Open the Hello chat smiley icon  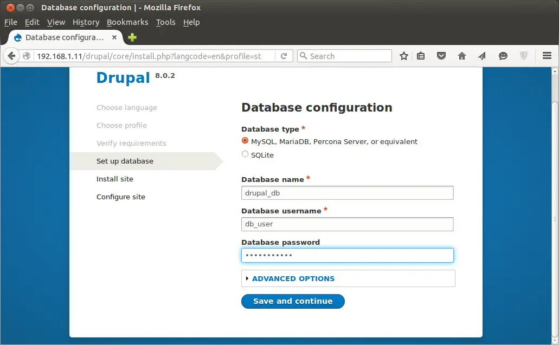pyautogui.click(x=503, y=56)
